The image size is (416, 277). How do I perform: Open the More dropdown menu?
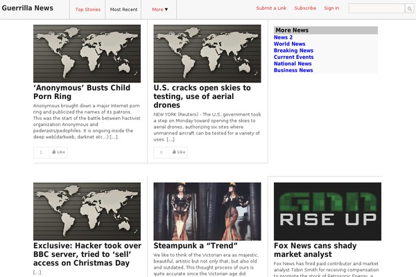[x=159, y=10]
